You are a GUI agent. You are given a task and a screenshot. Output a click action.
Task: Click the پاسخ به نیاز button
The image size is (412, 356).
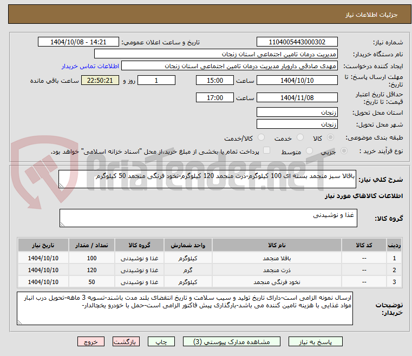[x=315, y=342]
